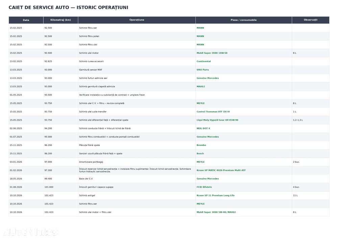Select the mileage value "97.300"

[x=48, y=170]
